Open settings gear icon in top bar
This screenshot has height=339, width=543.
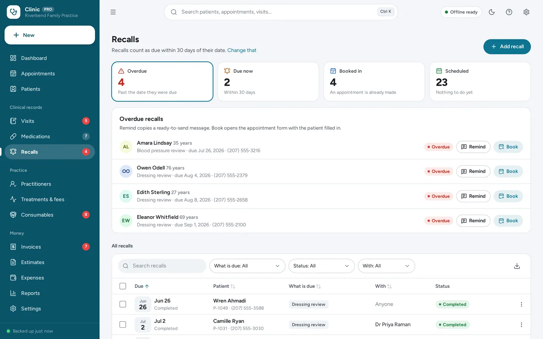(x=526, y=12)
